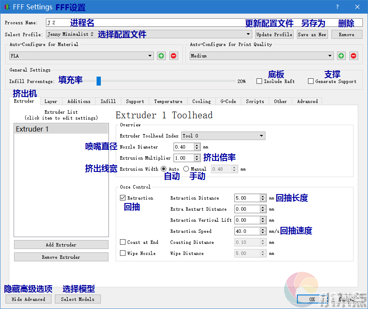Image resolution: width=368 pixels, height=309 pixels.
Task: Click red minus icon for print quality
Action: point(353,56)
